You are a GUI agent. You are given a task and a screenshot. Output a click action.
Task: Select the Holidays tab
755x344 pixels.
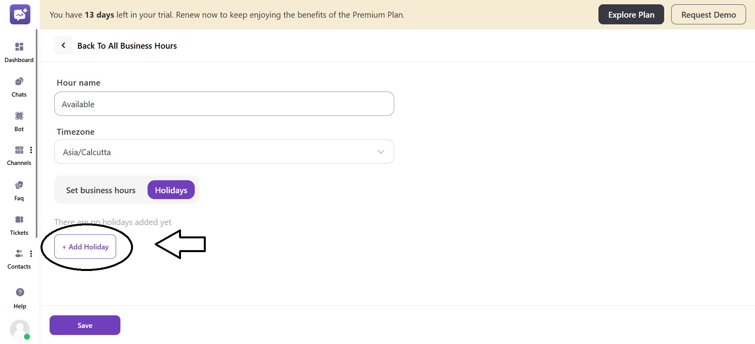coord(171,190)
